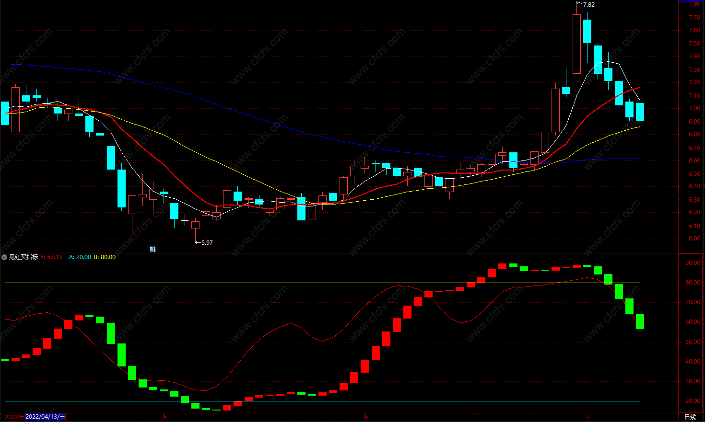Click the 7.00 price axis label
705x422 pixels.
pyautogui.click(x=694, y=109)
